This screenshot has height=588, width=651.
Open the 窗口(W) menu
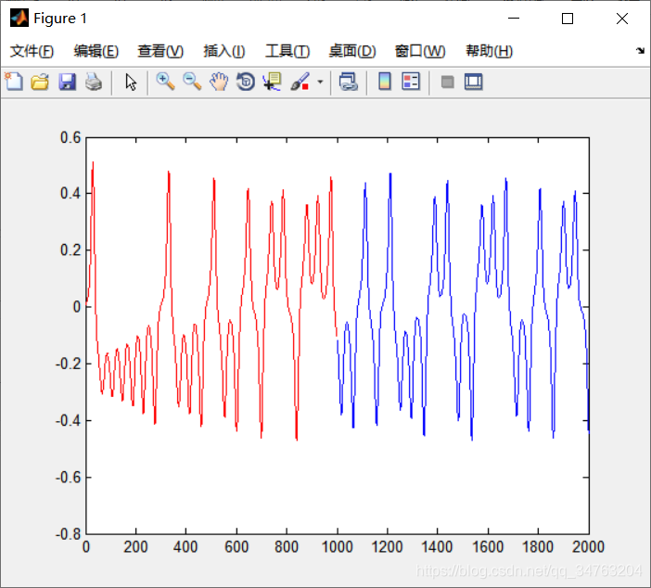tap(420, 51)
